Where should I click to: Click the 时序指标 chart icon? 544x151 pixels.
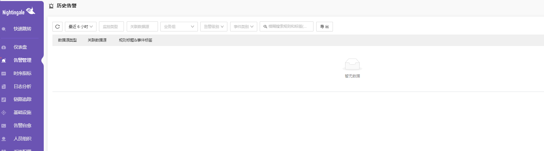pyautogui.click(x=4, y=74)
